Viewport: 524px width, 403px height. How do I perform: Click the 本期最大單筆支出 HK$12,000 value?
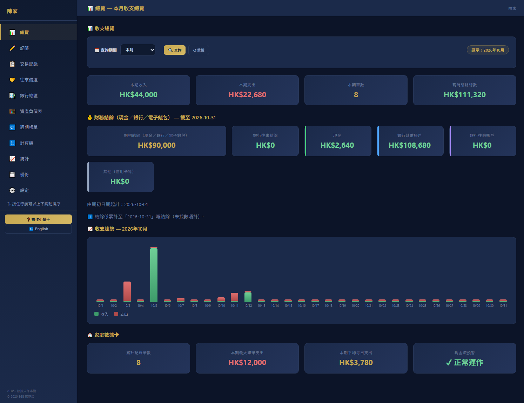pos(247,363)
